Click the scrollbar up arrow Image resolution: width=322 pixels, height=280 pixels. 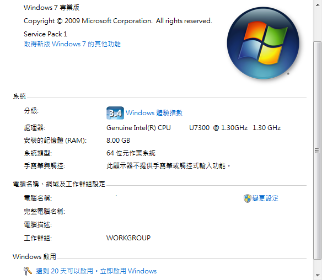click(x=318, y=4)
